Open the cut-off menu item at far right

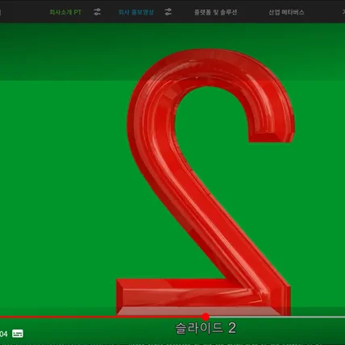coord(343,12)
